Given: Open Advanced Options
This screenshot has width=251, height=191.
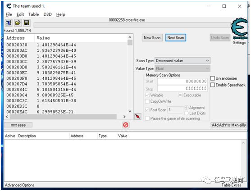Looking at the screenshot, I should coord(19,185).
